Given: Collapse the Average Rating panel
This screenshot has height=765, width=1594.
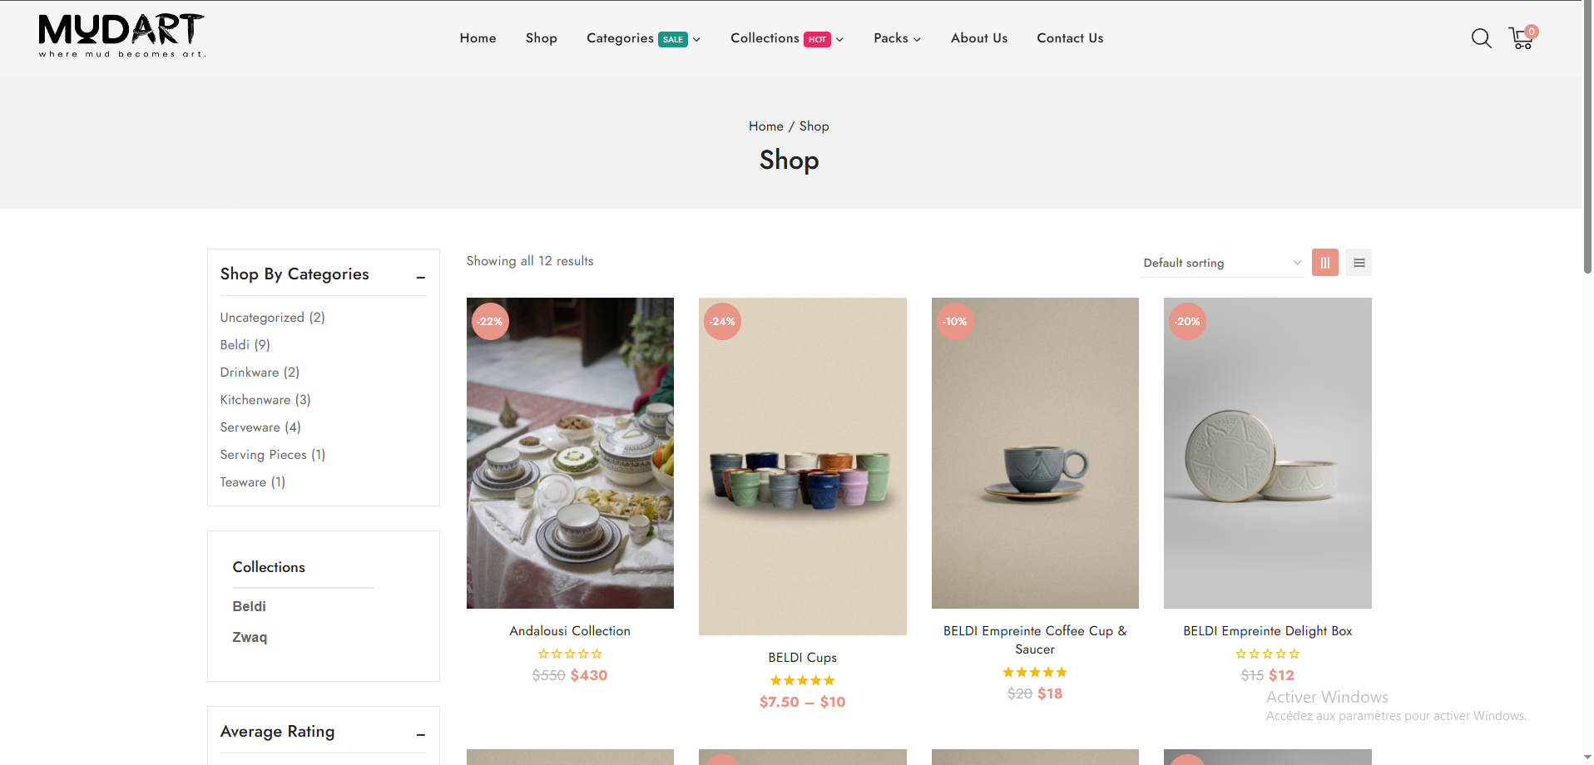Looking at the screenshot, I should [421, 734].
